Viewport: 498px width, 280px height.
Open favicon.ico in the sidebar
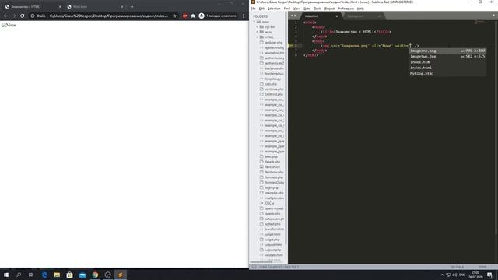tap(272, 167)
